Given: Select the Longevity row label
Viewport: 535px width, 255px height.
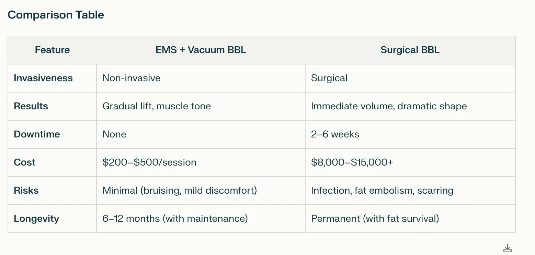Looking at the screenshot, I should (36, 219).
